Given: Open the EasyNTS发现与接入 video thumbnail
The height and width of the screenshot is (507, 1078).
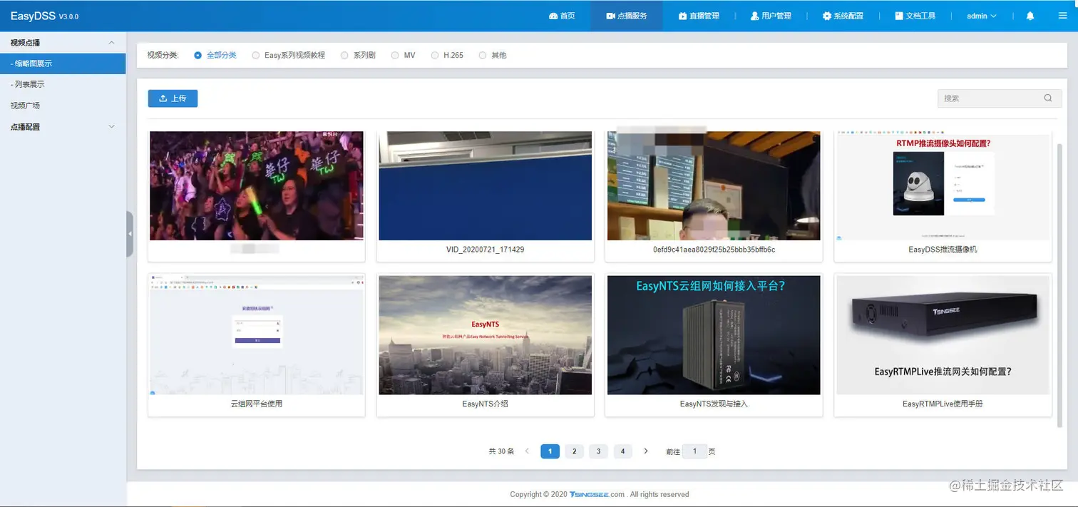Looking at the screenshot, I should (x=714, y=335).
